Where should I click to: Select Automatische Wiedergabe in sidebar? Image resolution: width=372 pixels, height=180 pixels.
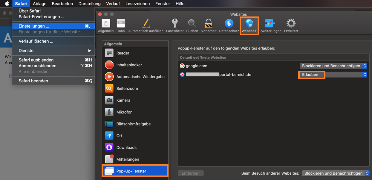135,77
